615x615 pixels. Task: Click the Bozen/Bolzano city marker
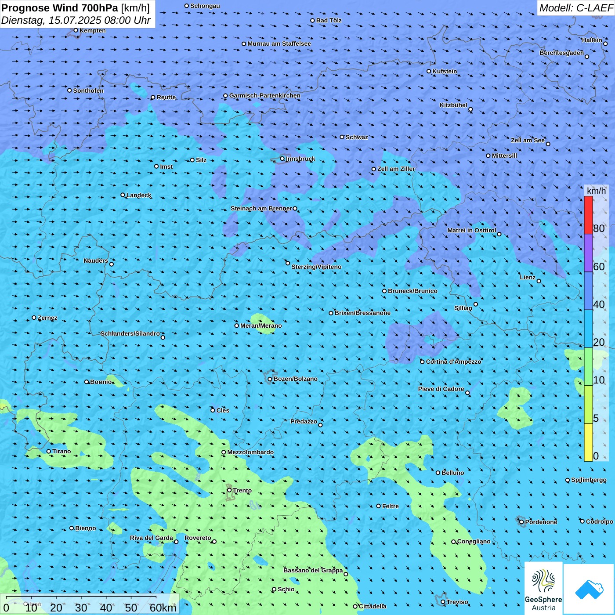pos(270,379)
